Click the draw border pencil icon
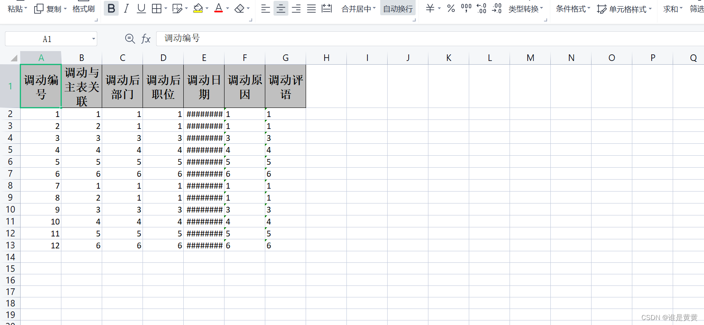 pyautogui.click(x=177, y=8)
